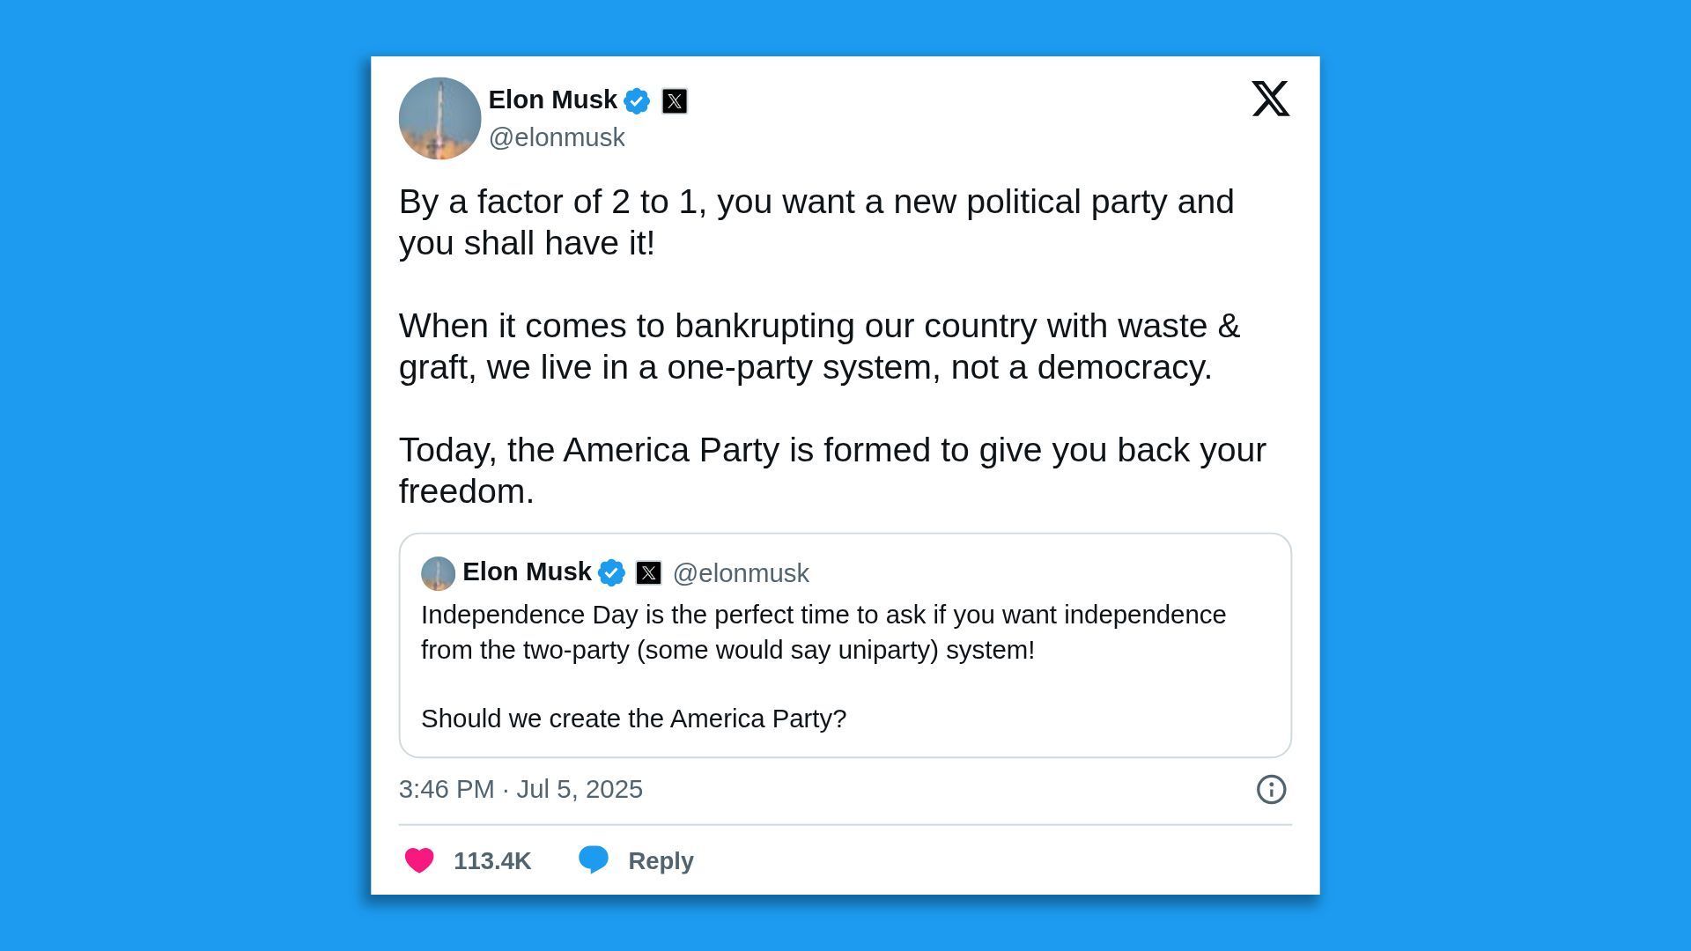
Task: Open Elon Musk's profile picture
Action: click(439, 118)
